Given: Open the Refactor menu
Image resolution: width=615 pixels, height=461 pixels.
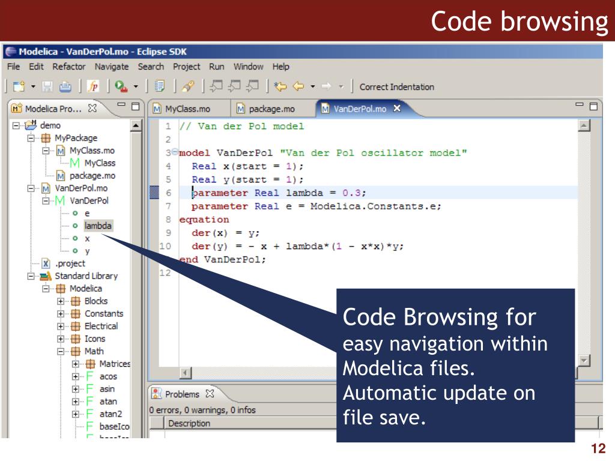Looking at the screenshot, I should [x=68, y=67].
